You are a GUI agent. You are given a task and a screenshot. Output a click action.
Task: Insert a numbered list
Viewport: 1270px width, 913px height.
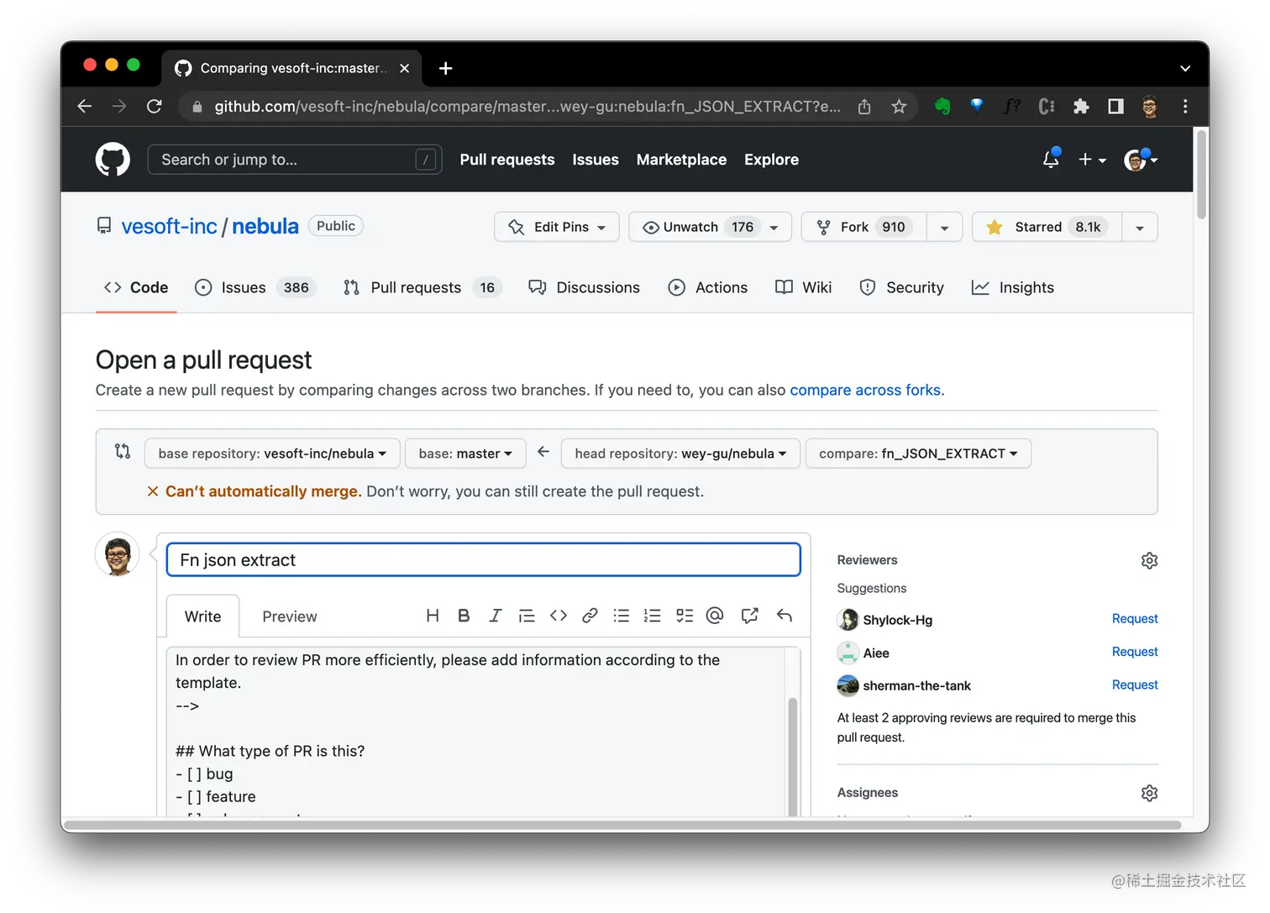click(653, 616)
